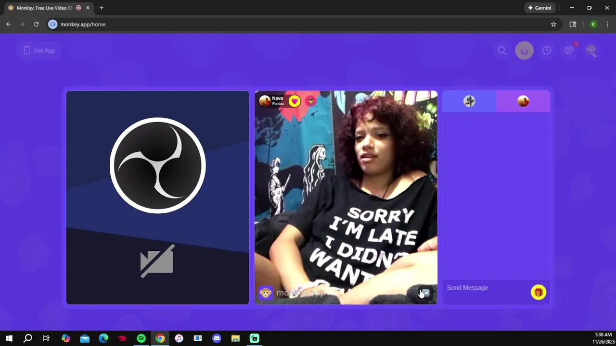Open the Chrome side panel icon
Screen dimensions: 616x346
(x=573, y=24)
